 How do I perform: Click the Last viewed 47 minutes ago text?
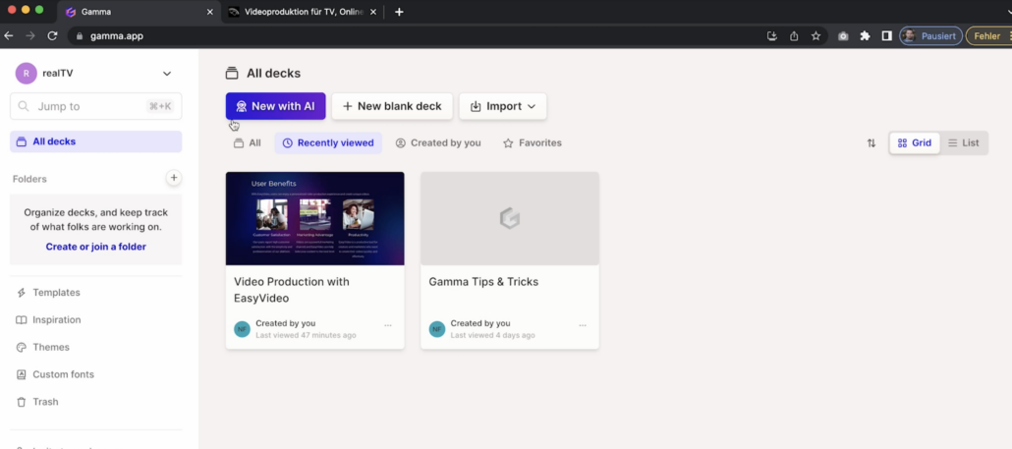pyautogui.click(x=306, y=335)
